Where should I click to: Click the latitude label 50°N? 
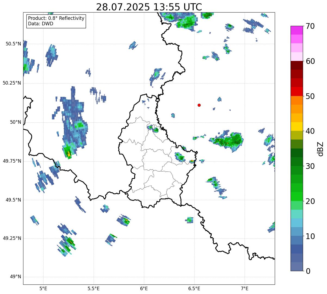[x=16, y=122]
